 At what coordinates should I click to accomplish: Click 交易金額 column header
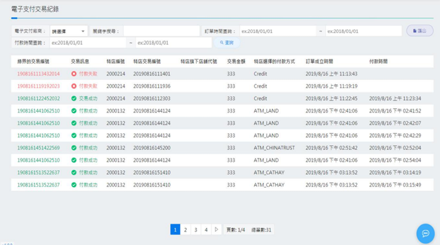[236, 62]
